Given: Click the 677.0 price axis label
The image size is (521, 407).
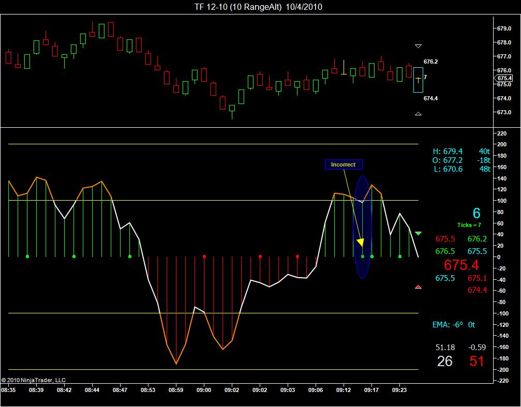Looking at the screenshot, I should click(504, 56).
